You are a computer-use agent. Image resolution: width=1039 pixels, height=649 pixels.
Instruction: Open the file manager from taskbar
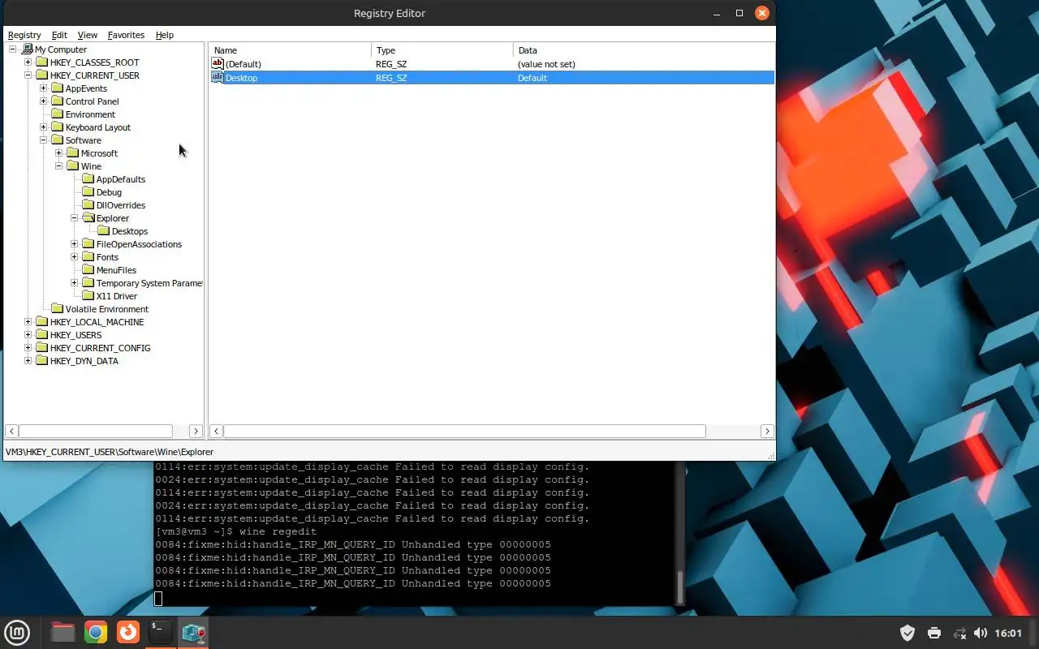click(63, 632)
